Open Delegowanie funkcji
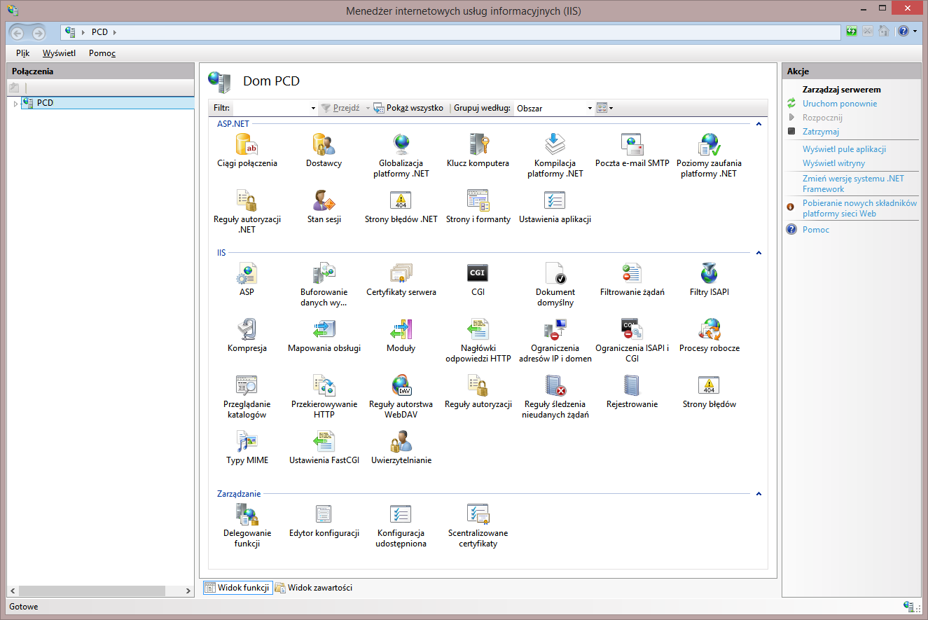 247,525
